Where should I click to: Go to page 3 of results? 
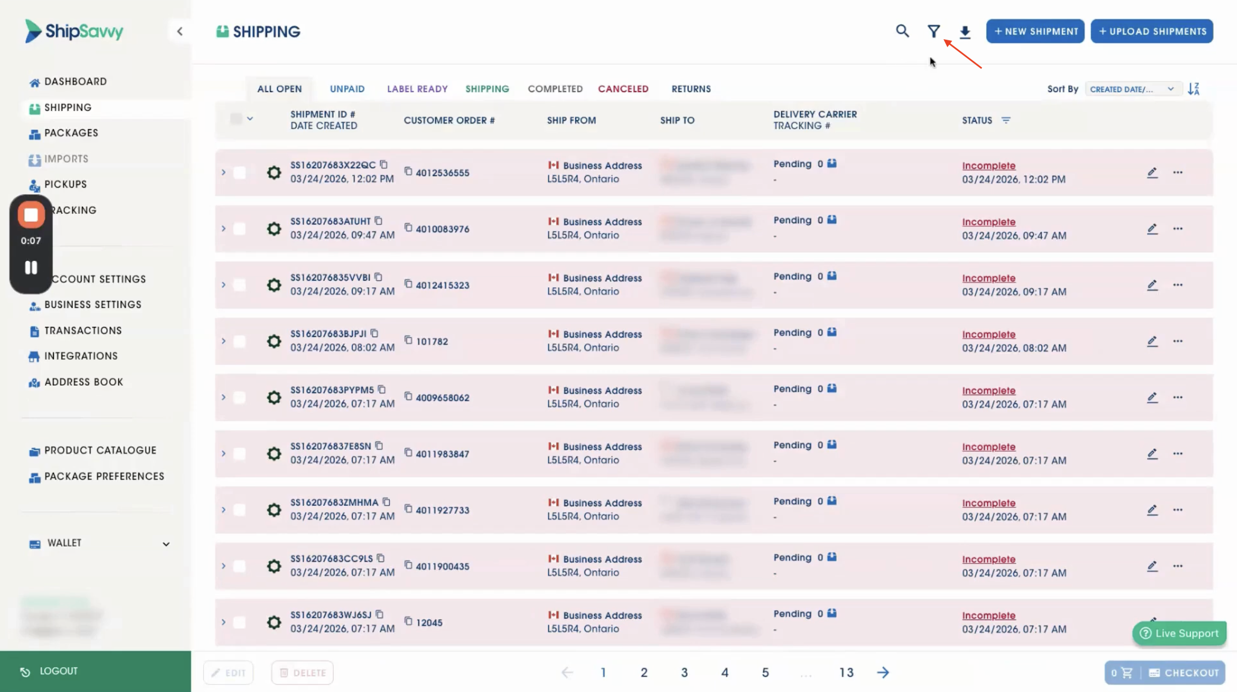pos(684,672)
